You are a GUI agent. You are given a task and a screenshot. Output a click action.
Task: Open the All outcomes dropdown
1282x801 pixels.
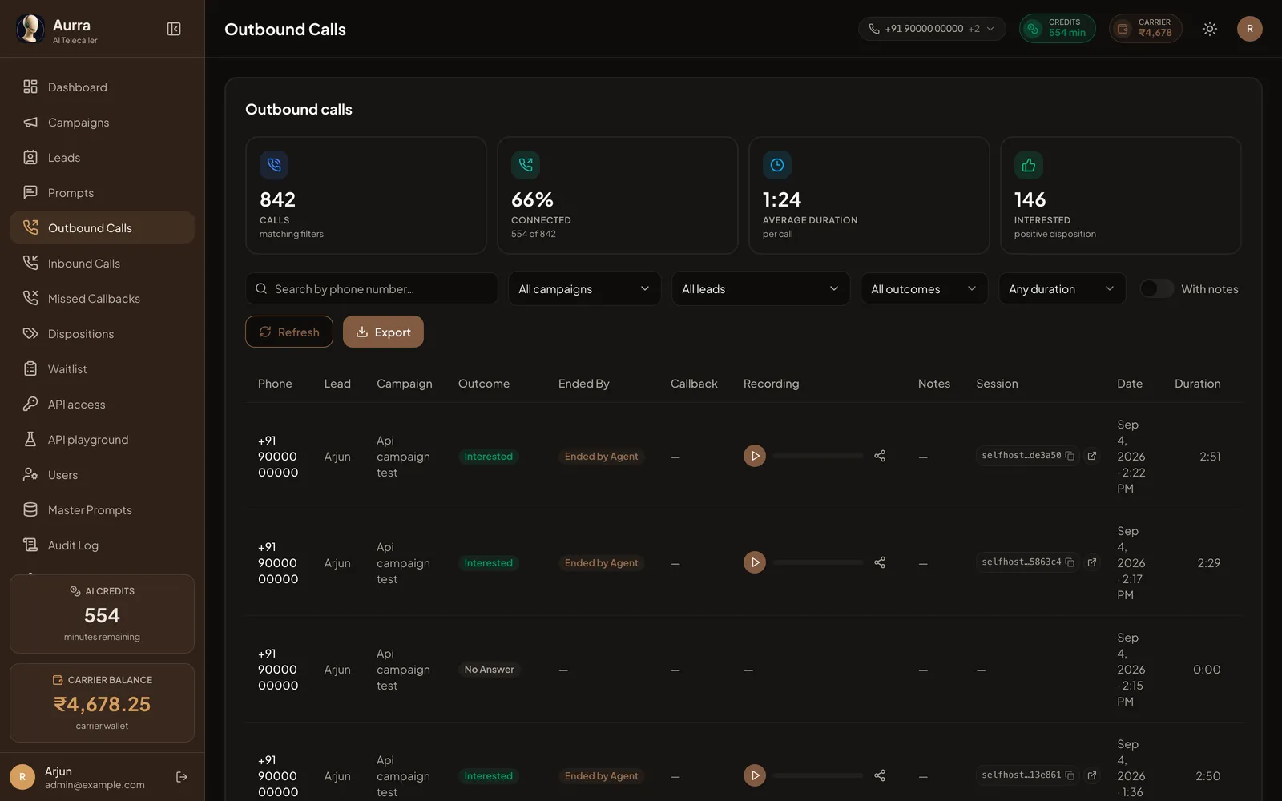[x=924, y=288]
